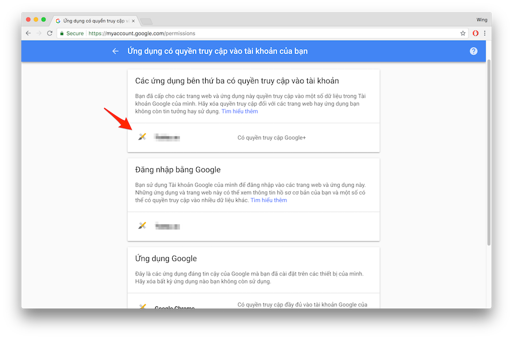The height and width of the screenshot is (339, 513).
Task: Click 'Ứng dụng Google' section heading
Action: pyautogui.click(x=166, y=258)
